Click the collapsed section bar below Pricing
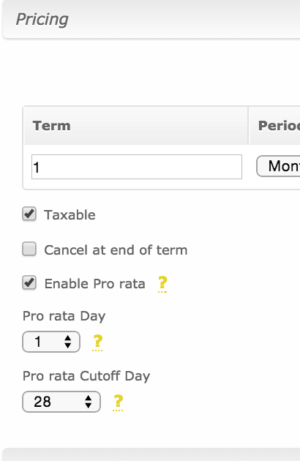The image size is (300, 461). point(151,454)
